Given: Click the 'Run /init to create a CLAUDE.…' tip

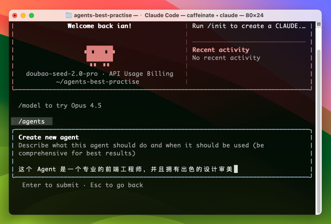Looking at the screenshot, I should [x=249, y=26].
